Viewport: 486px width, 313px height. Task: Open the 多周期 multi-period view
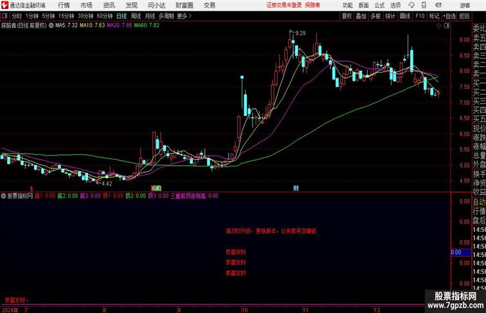[166, 16]
